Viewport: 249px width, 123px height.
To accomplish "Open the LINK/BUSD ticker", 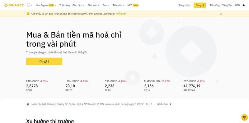I will click(77, 86).
